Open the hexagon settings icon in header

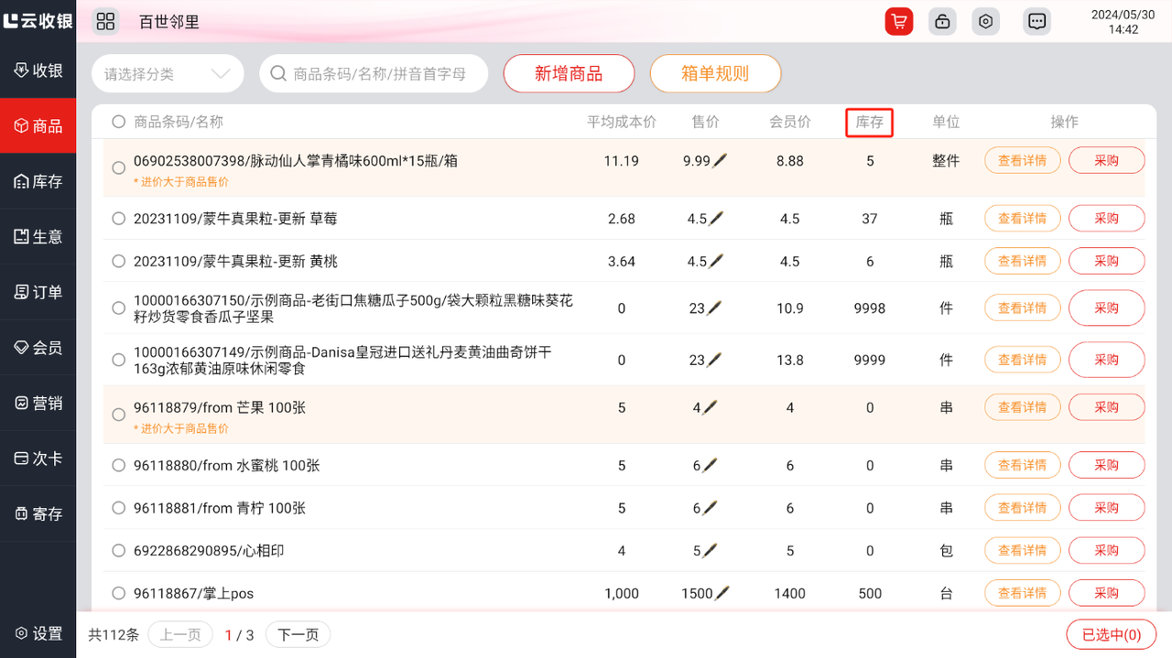(985, 22)
